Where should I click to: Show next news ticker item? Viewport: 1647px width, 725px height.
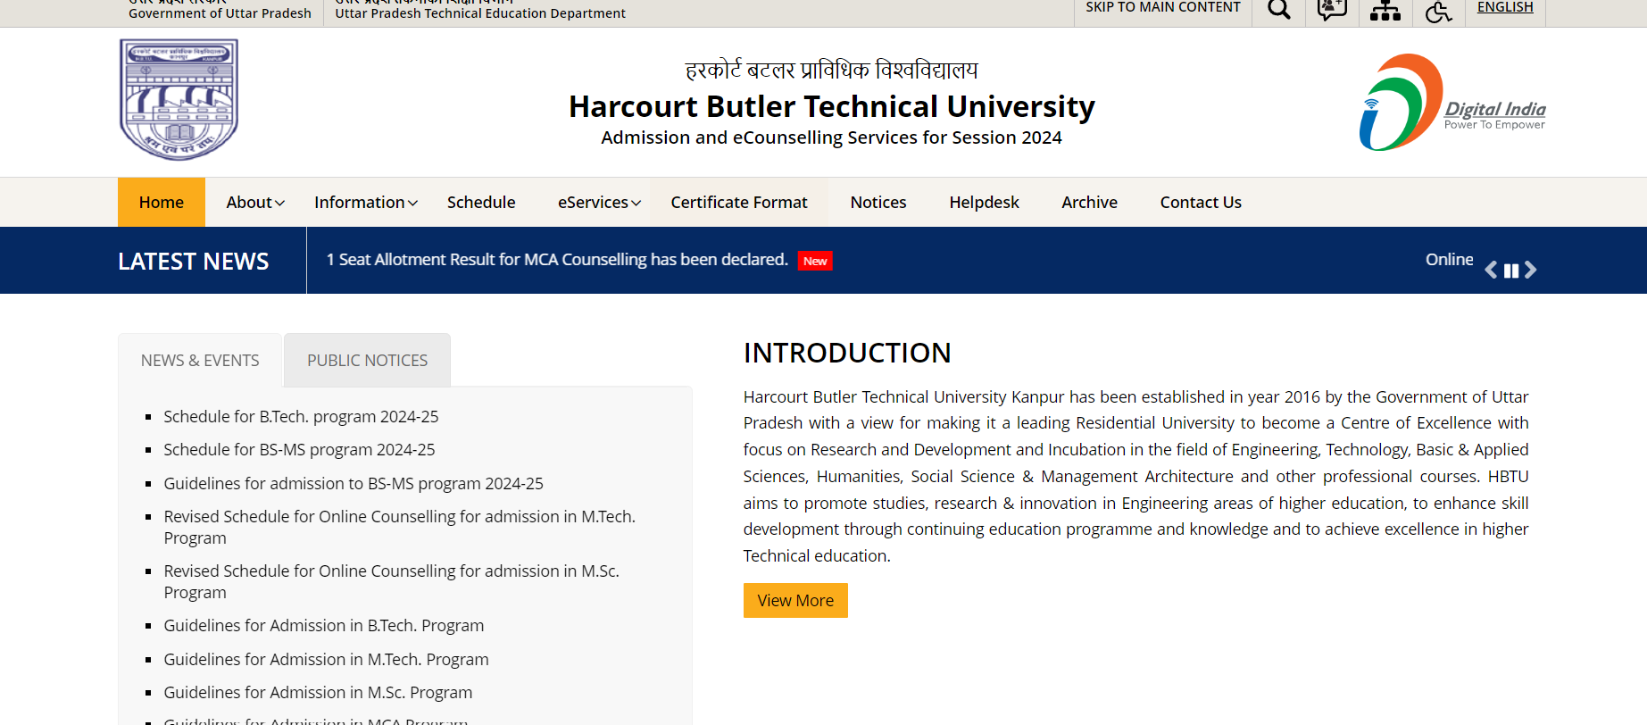click(1530, 270)
